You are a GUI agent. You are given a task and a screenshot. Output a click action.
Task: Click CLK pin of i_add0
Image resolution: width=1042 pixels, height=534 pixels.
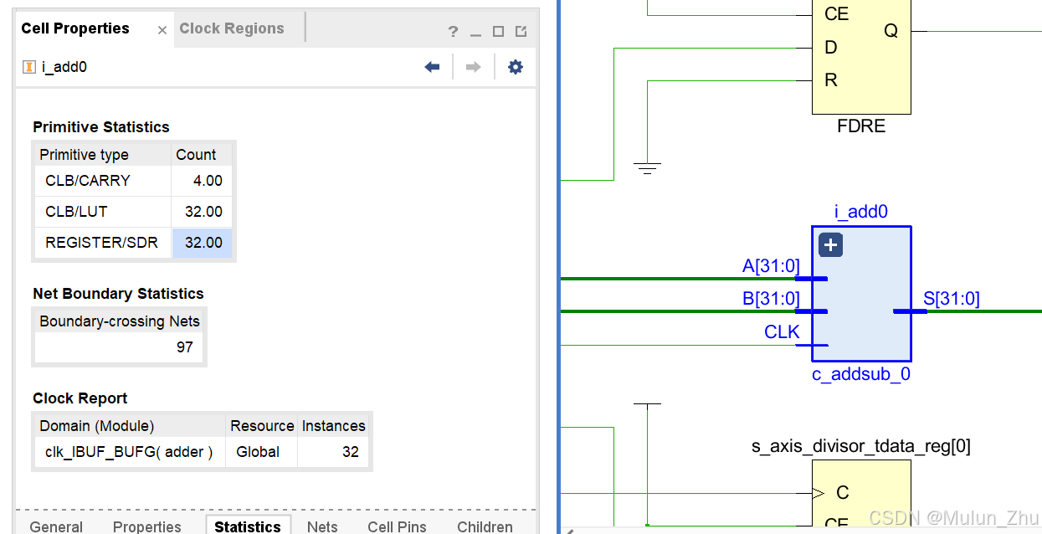coord(782,332)
